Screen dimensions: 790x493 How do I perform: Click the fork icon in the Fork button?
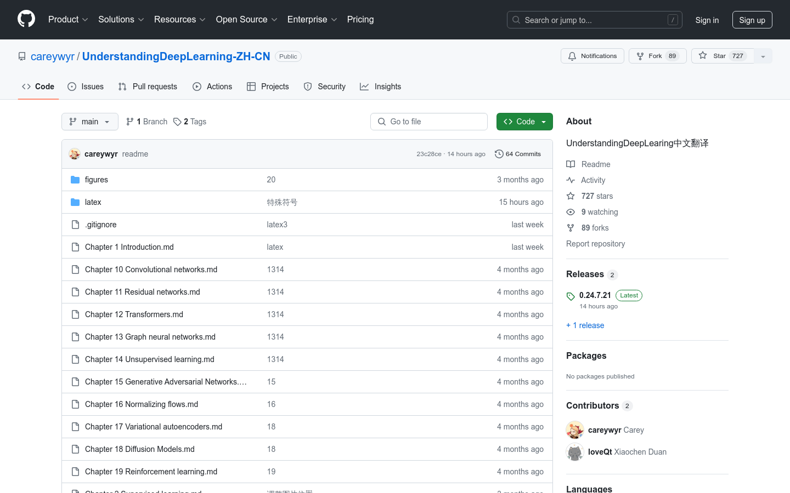640,56
